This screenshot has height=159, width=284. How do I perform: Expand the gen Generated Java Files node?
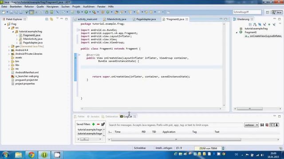click(x=9, y=46)
